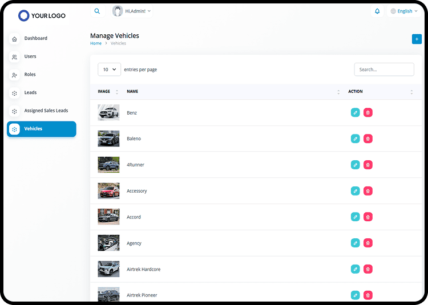Expand the Hi, Admin! user menu
428x305 pixels.
click(132, 11)
